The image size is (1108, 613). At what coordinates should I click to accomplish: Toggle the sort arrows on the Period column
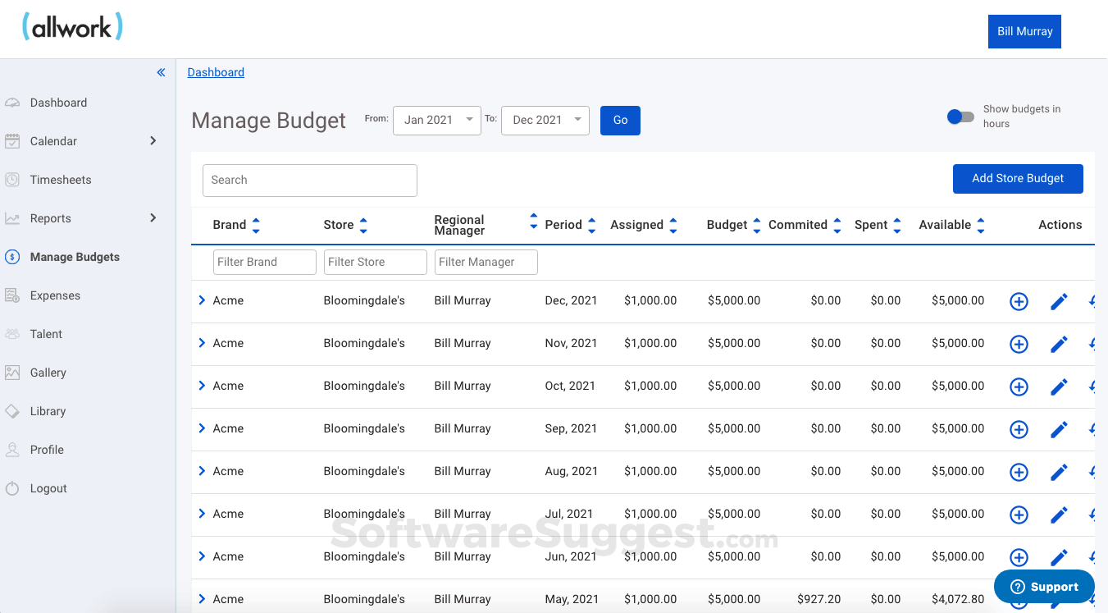pos(591,224)
